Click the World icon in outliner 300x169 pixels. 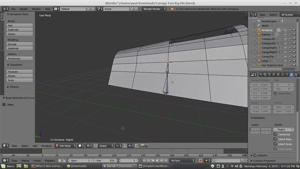(259, 25)
